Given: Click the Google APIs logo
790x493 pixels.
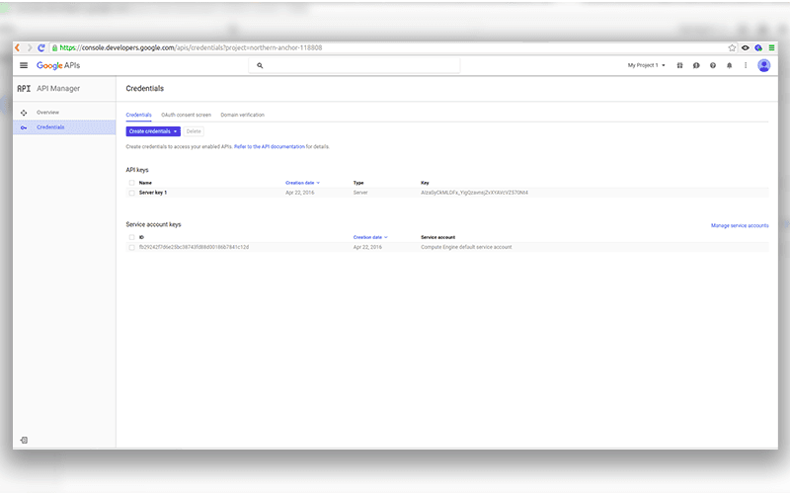Looking at the screenshot, I should [58, 65].
